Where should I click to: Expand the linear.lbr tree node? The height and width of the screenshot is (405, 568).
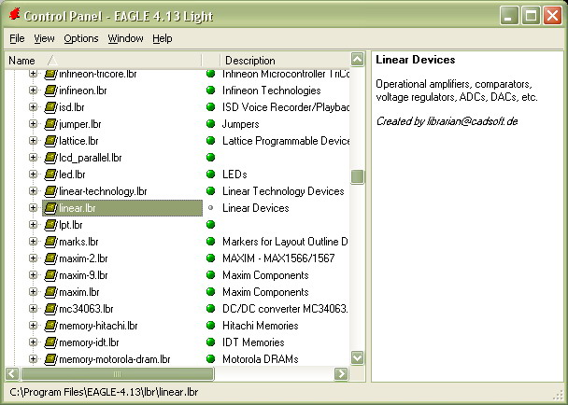coord(33,208)
